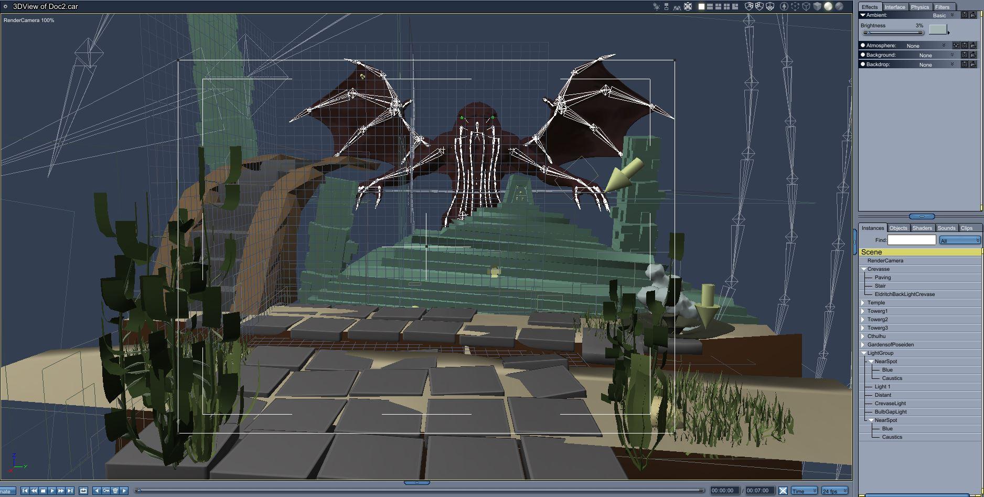Screen dimensions: 984x497
Task: Jump to the next keyframe
Action: tap(124, 491)
